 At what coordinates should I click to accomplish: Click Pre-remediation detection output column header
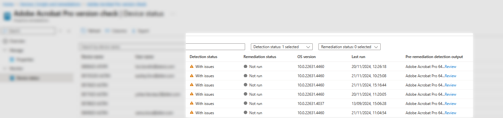point(434,57)
